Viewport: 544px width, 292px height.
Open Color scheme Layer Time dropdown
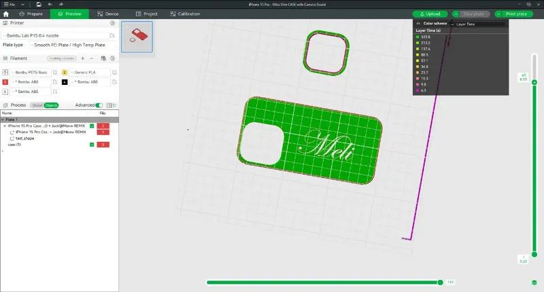point(477,24)
